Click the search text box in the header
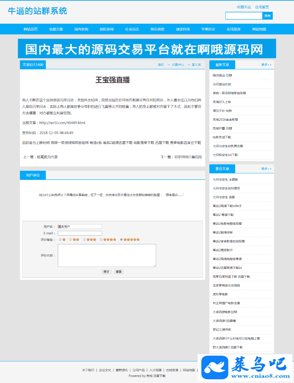The height and width of the screenshot is (383, 294). (x=244, y=16)
